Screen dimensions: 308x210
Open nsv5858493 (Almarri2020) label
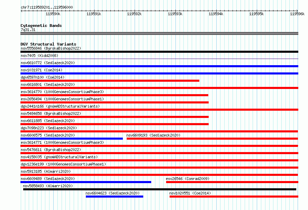48,186
